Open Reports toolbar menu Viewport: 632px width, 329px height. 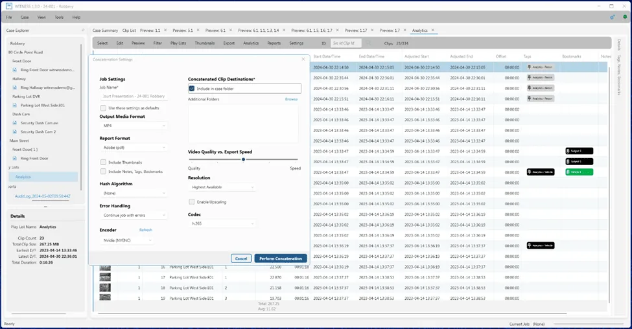pos(274,43)
